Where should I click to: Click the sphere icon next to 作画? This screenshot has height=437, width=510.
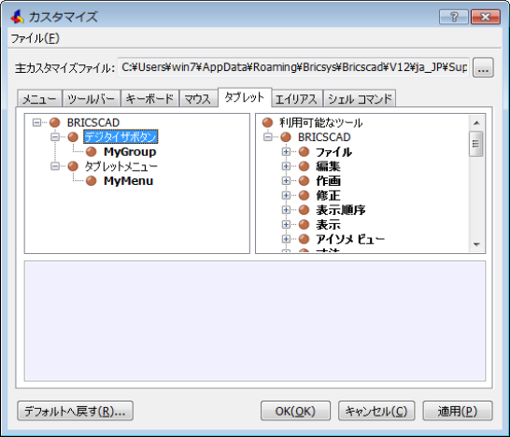pos(304,181)
